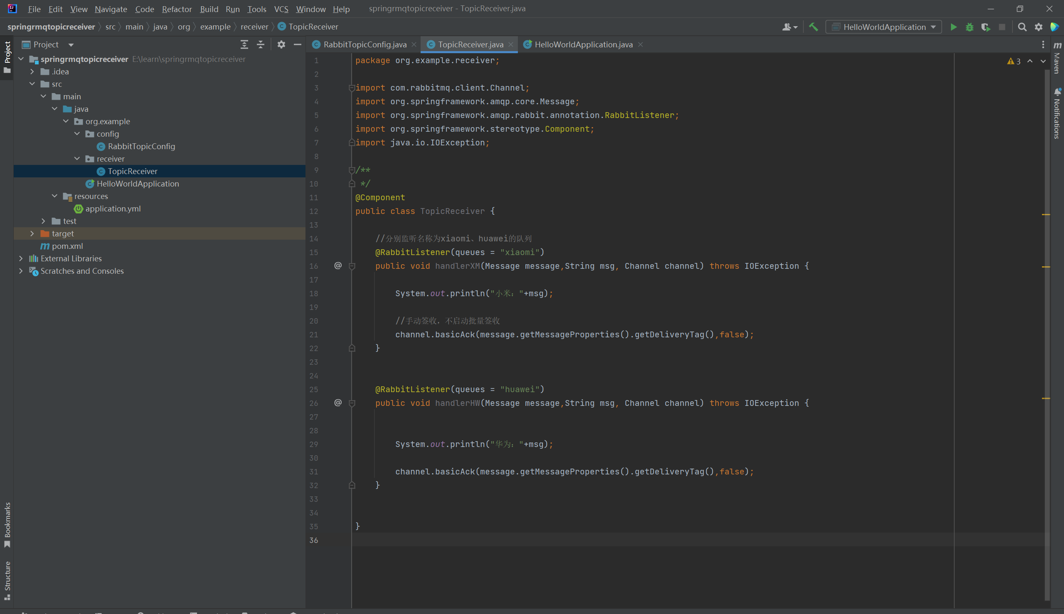
Task: Expand the target folder
Action: tap(32, 233)
